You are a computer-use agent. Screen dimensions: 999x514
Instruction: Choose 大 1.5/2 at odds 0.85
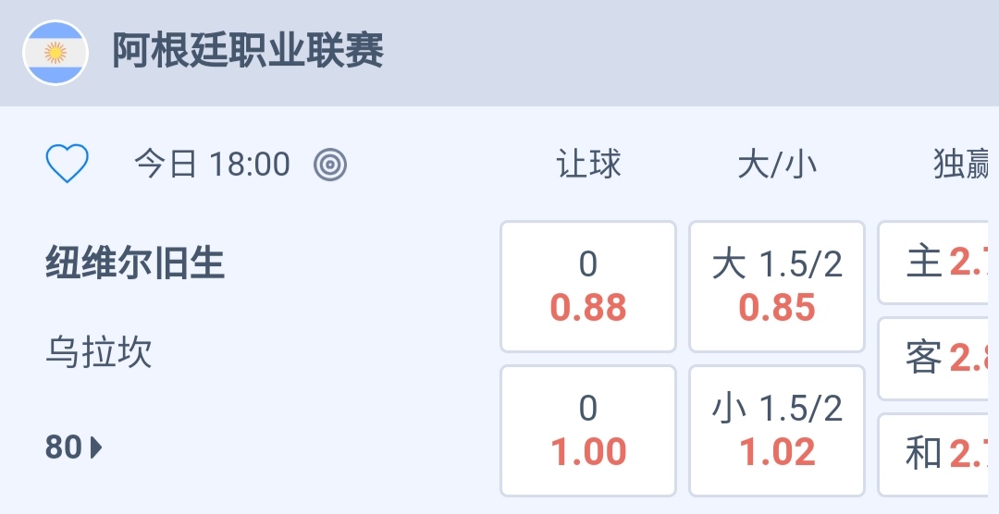777,287
